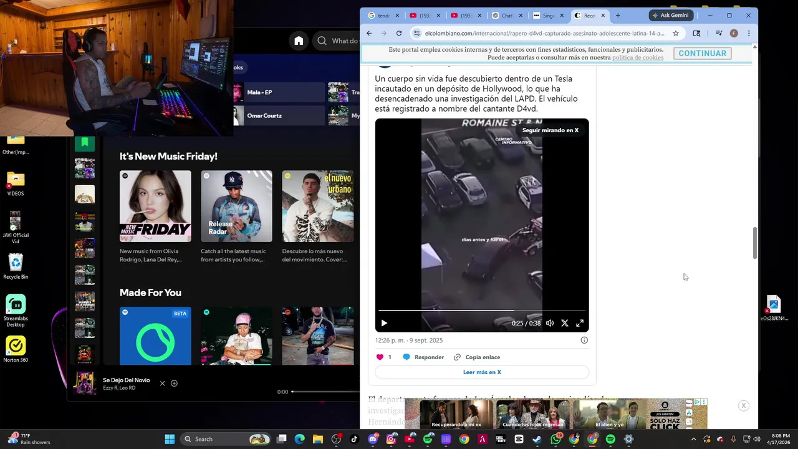Click the embedded video progress bar
The image size is (798, 449).
click(x=481, y=310)
